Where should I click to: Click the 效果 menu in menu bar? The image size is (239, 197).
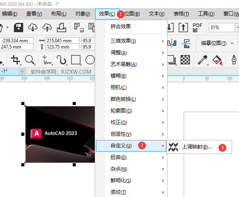(x=107, y=14)
